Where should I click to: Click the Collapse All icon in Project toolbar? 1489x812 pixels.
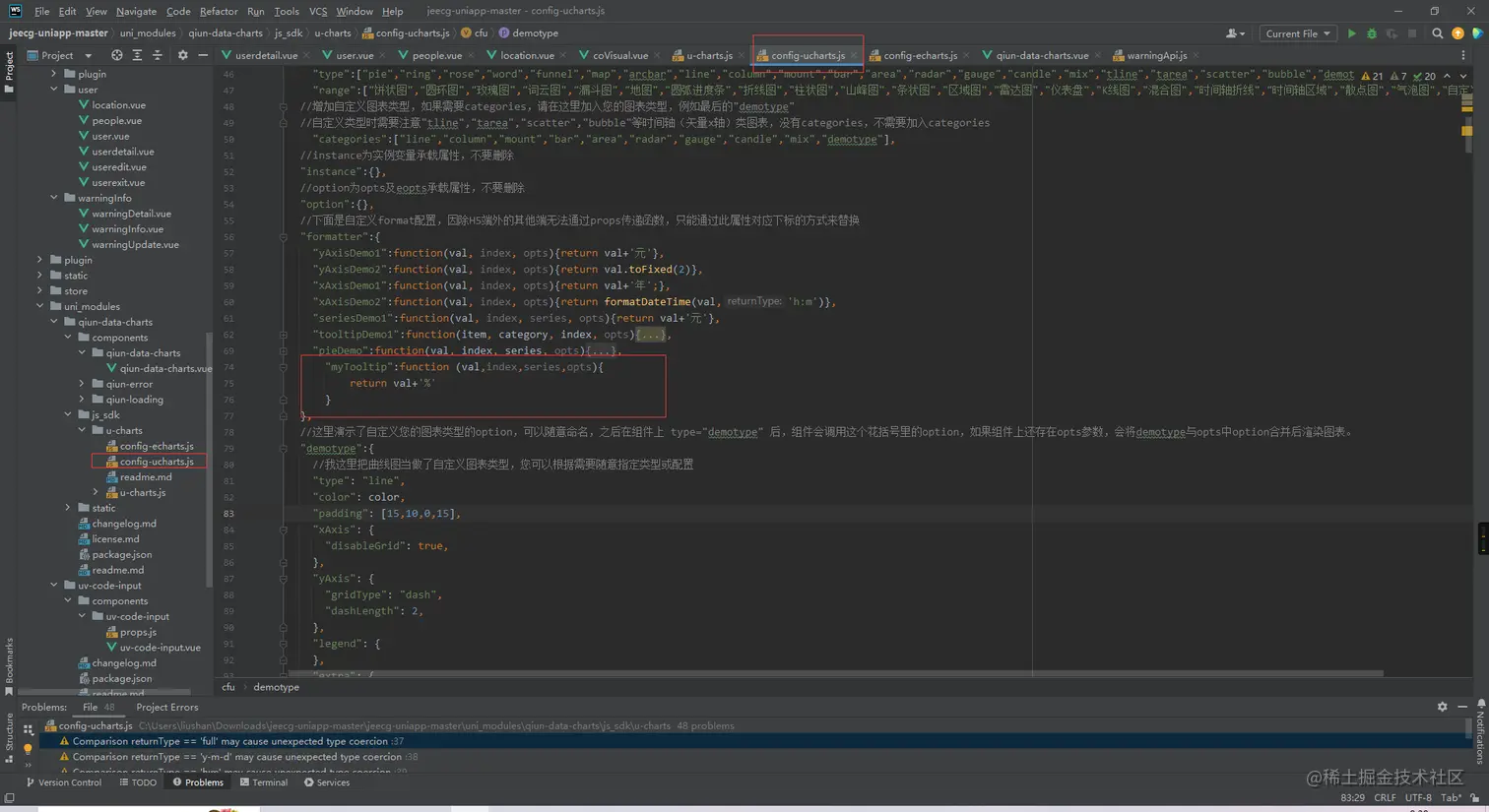(157, 56)
